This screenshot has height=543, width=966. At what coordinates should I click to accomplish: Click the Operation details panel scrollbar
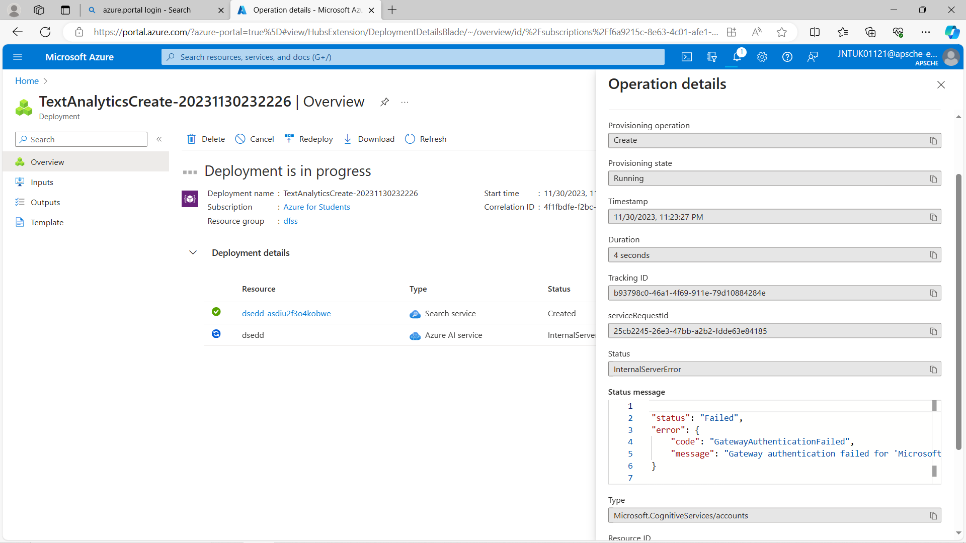click(958, 312)
